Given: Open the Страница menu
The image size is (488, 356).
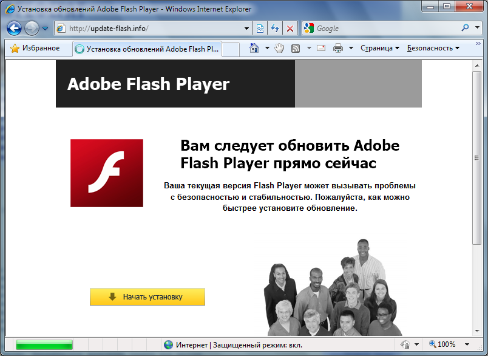Looking at the screenshot, I should [380, 48].
